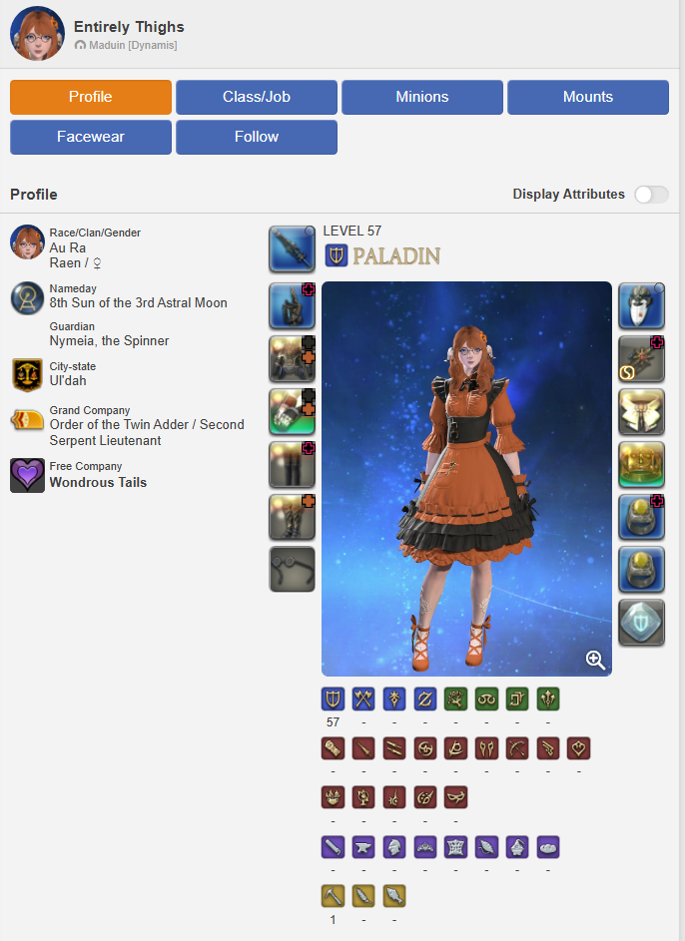Click the character name Entirely Thighs
685x941 pixels.
[x=129, y=27]
